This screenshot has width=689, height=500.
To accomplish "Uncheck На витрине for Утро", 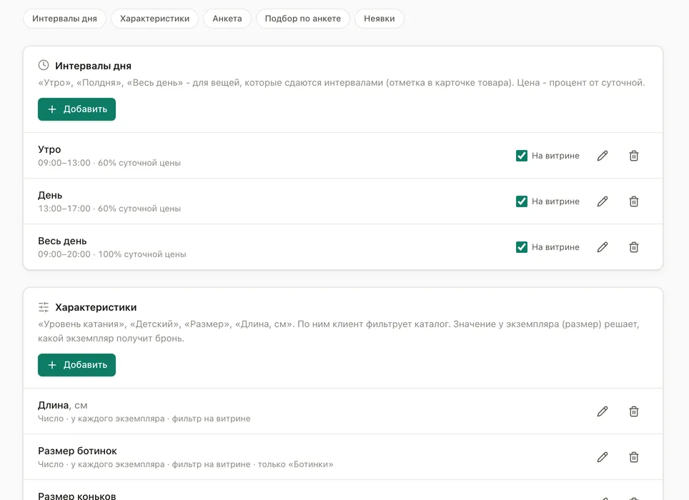I will (x=522, y=156).
